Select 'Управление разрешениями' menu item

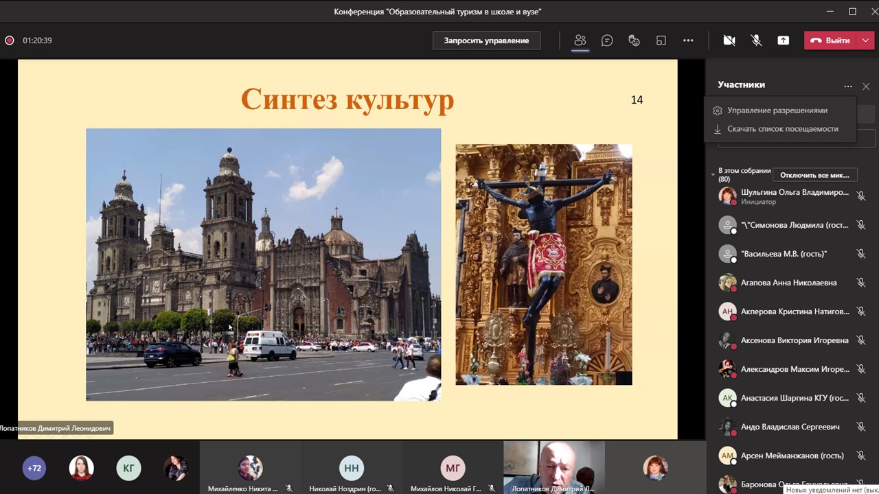point(777,110)
